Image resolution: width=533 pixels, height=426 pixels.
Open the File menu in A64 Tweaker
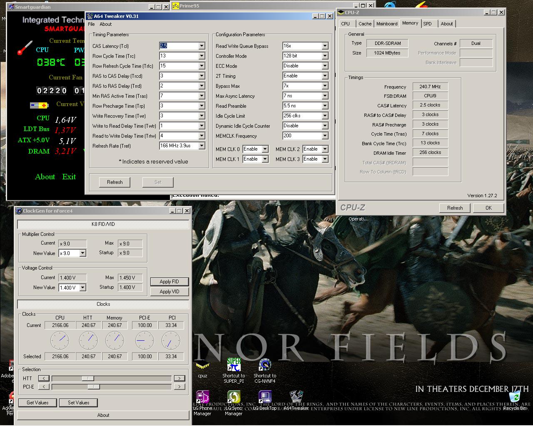tap(91, 24)
